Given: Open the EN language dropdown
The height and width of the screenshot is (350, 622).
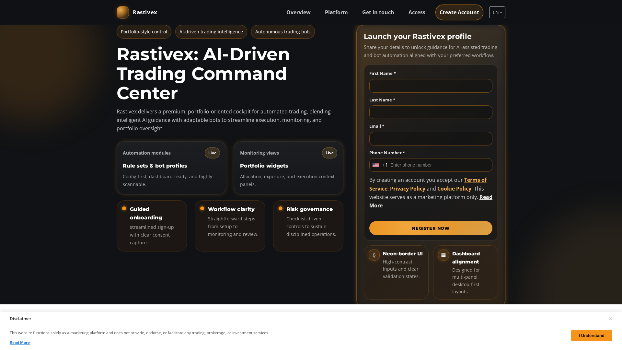Looking at the screenshot, I should [x=497, y=12].
